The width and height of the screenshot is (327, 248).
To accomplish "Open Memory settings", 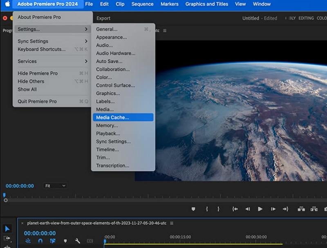I will (x=123, y=125).
